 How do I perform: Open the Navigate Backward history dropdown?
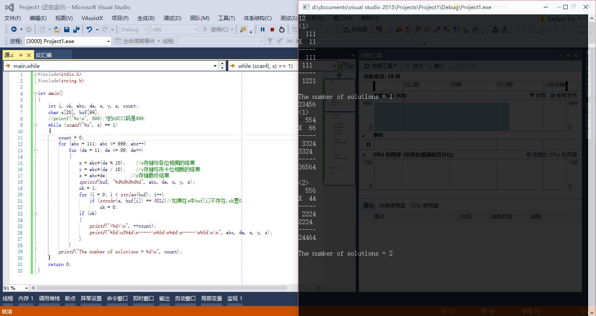[21, 30]
